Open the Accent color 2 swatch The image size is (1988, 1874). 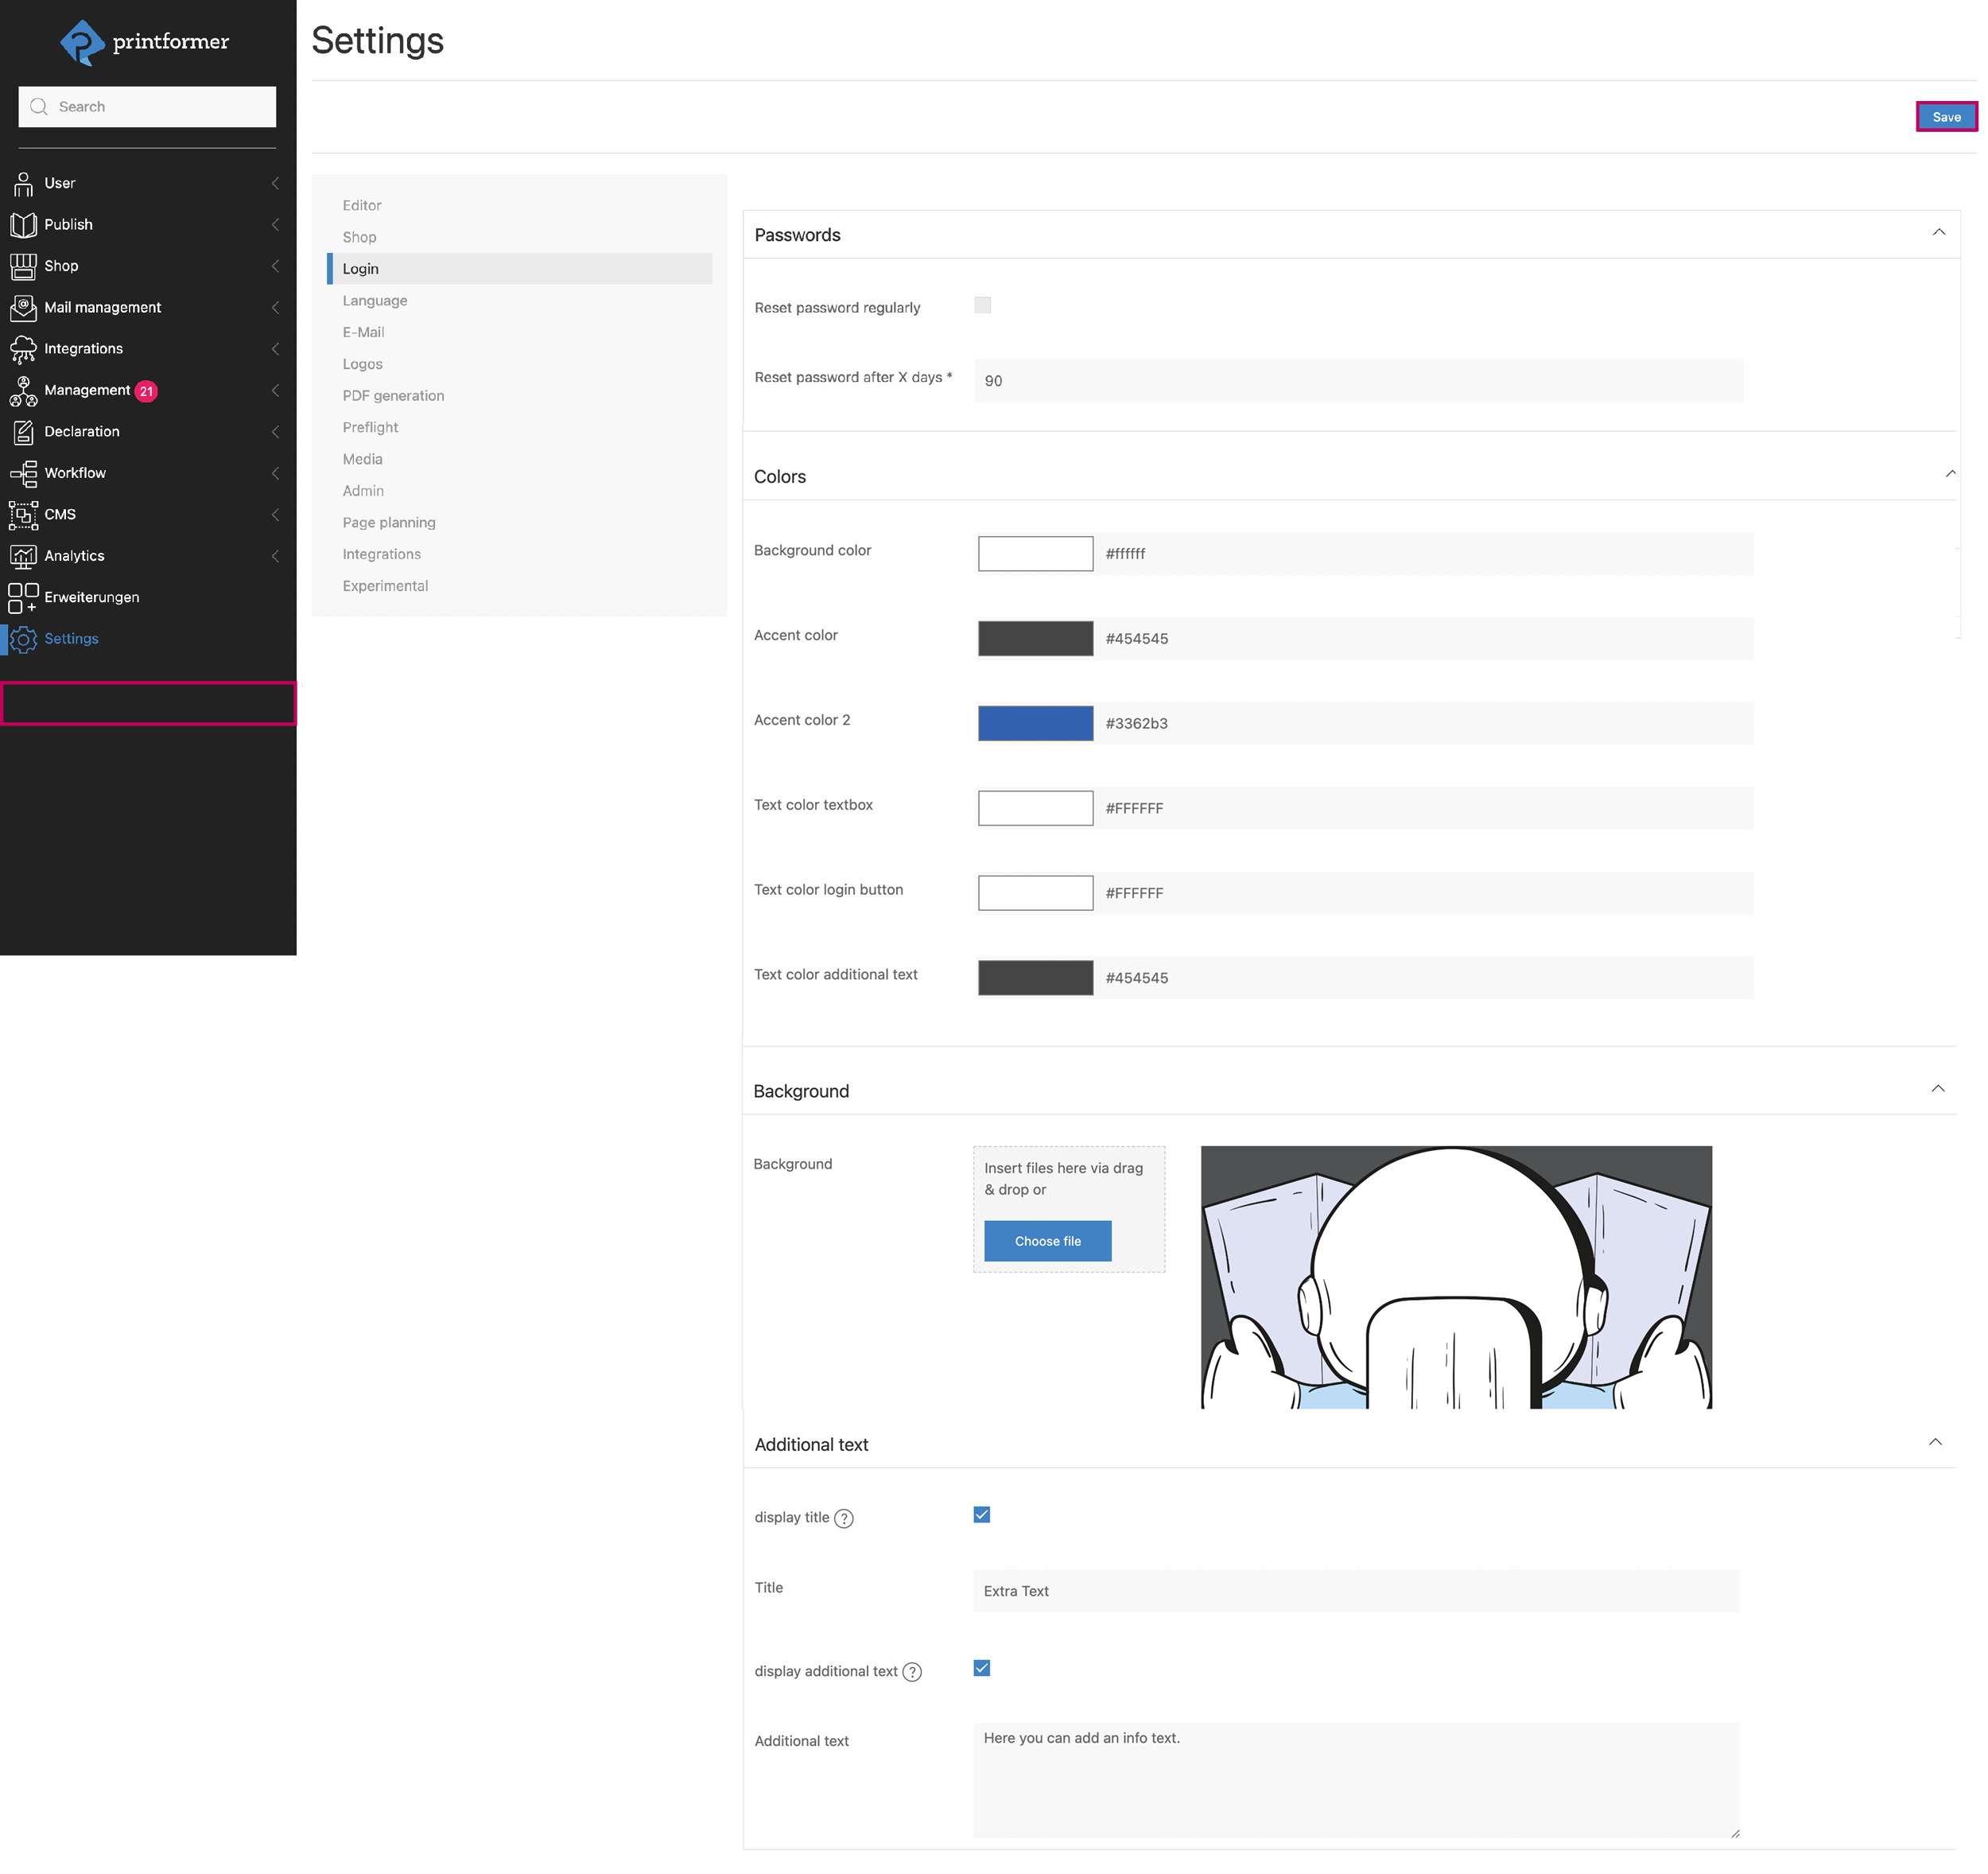pos(1035,722)
